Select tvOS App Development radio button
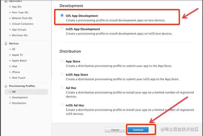 click(x=62, y=29)
